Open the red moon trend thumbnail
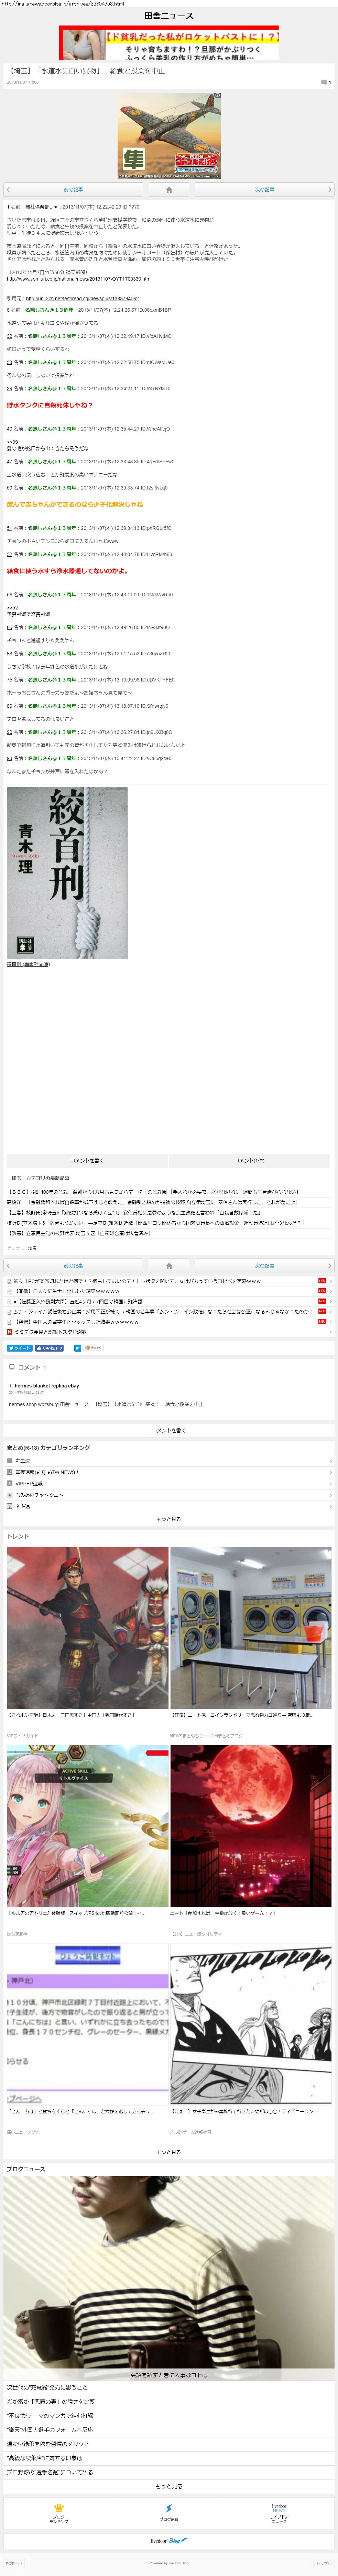 coord(250,1826)
